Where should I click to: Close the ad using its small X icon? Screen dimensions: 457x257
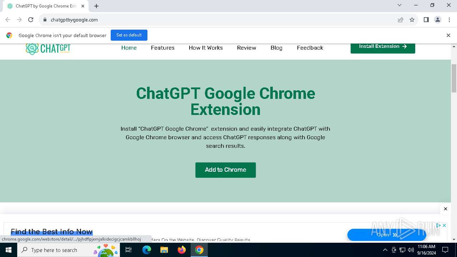point(444,225)
